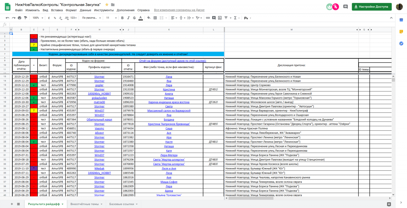Toggle italic formatting
The image size is (407, 208).
128,18
